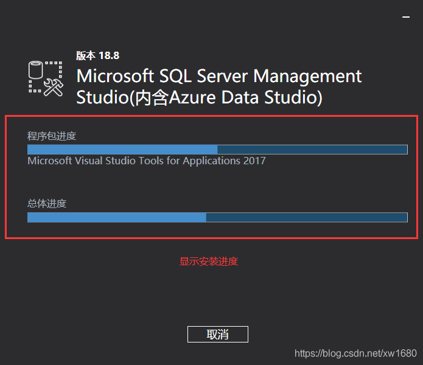423x365 pixels.
Task: Click the database cylinder in the logo
Action: (x=37, y=69)
